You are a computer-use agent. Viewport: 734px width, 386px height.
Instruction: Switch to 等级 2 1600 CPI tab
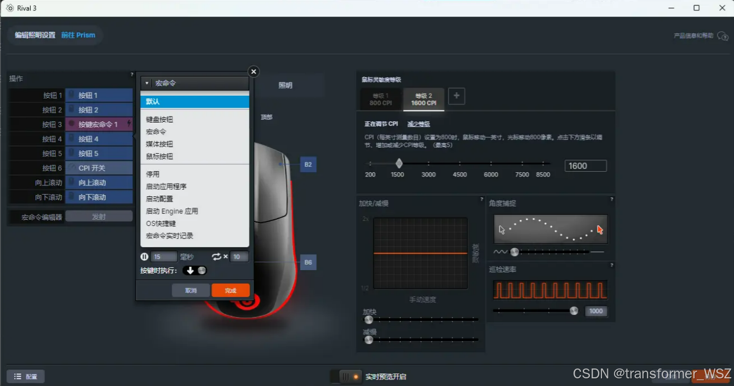(424, 99)
